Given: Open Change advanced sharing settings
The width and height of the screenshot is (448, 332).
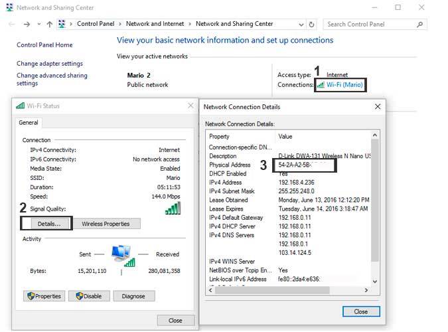Looking at the screenshot, I should click(x=52, y=79).
